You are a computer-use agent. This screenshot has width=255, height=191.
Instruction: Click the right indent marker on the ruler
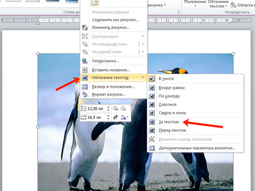pos(233,21)
